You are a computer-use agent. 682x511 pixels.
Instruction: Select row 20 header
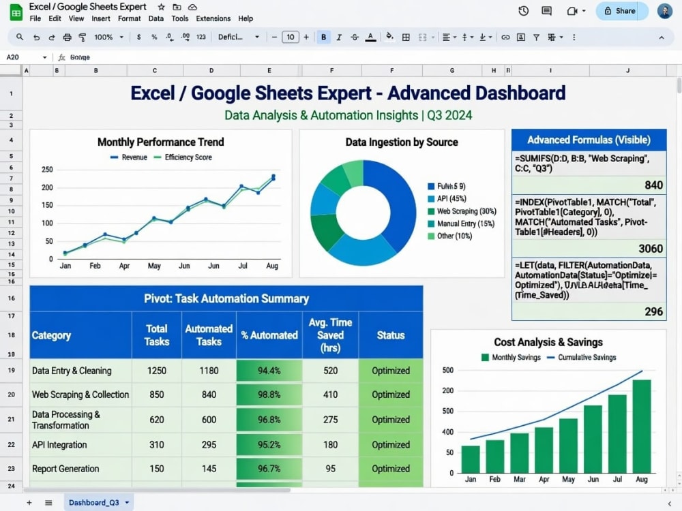point(12,394)
